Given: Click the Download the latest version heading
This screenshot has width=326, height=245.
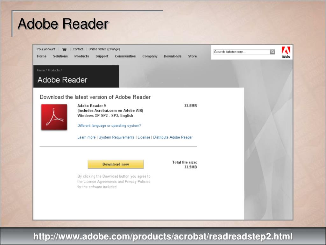Looking at the screenshot, I should point(95,97).
